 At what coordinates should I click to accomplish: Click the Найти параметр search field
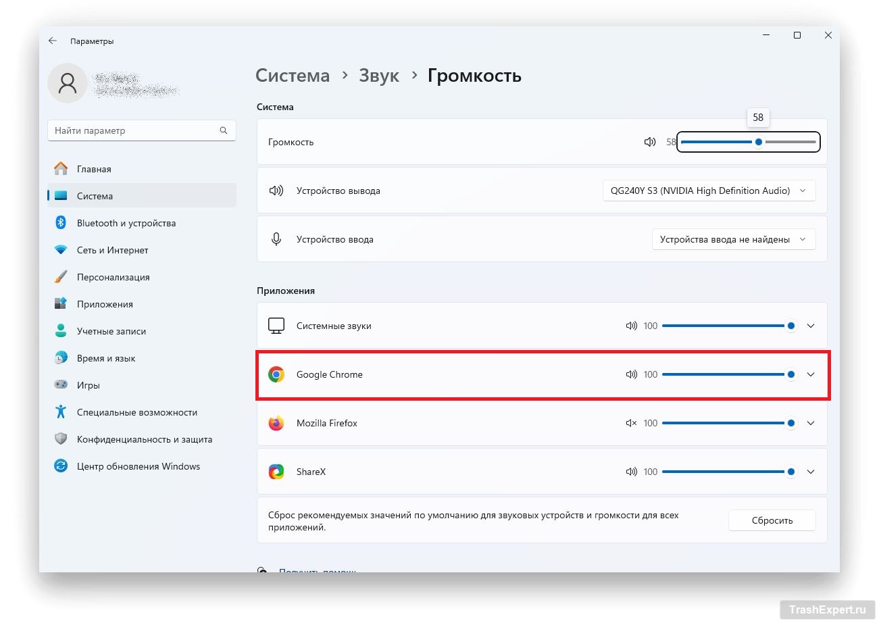(x=134, y=130)
